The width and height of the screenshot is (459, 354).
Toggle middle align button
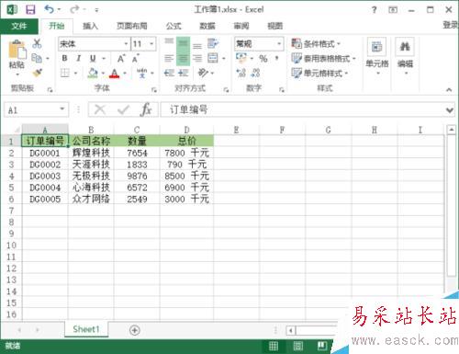(183, 43)
